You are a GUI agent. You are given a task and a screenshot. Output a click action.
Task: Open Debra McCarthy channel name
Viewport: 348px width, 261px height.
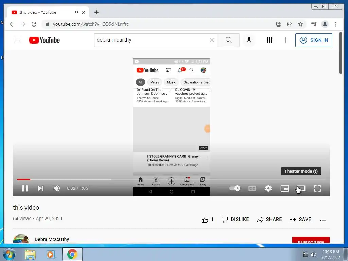point(52,239)
